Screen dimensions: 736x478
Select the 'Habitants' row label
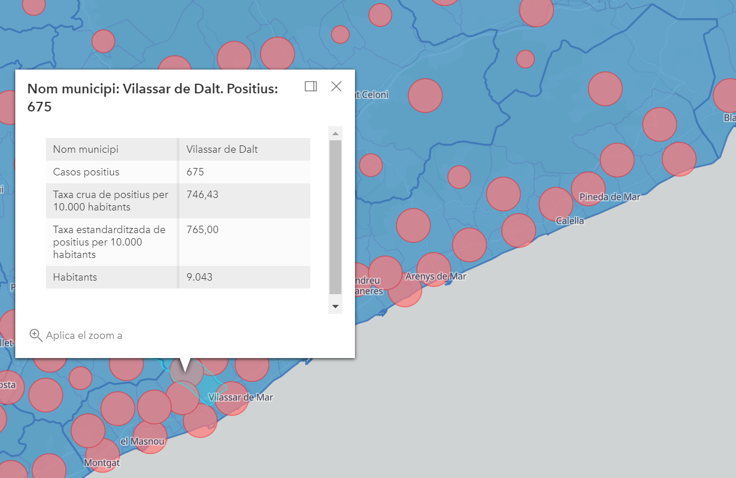click(75, 277)
